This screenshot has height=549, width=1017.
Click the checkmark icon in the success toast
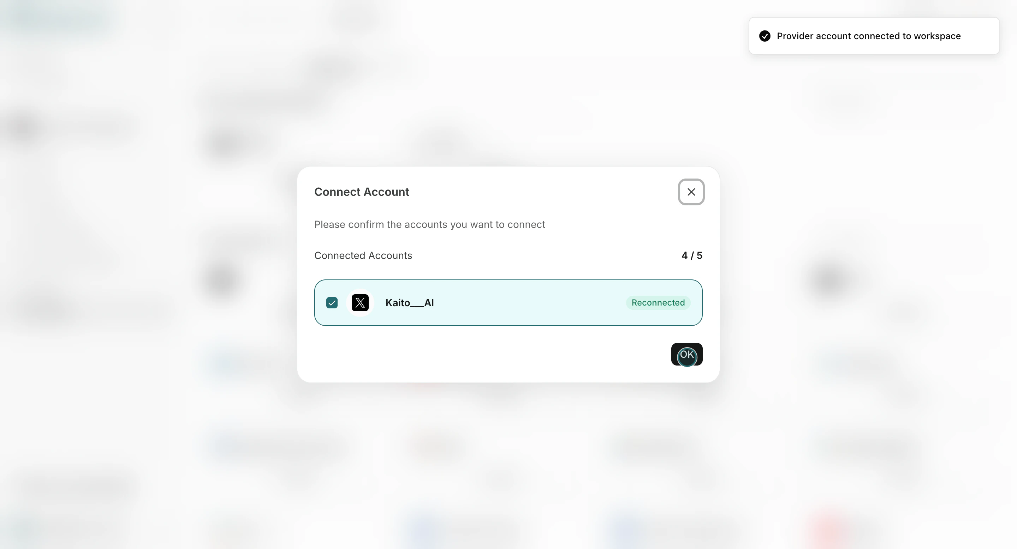pyautogui.click(x=765, y=36)
